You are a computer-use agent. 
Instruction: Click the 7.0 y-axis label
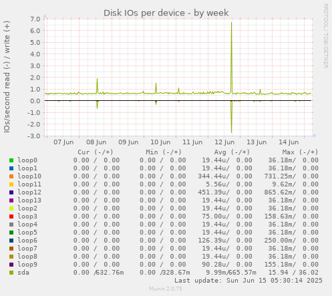click(35, 19)
